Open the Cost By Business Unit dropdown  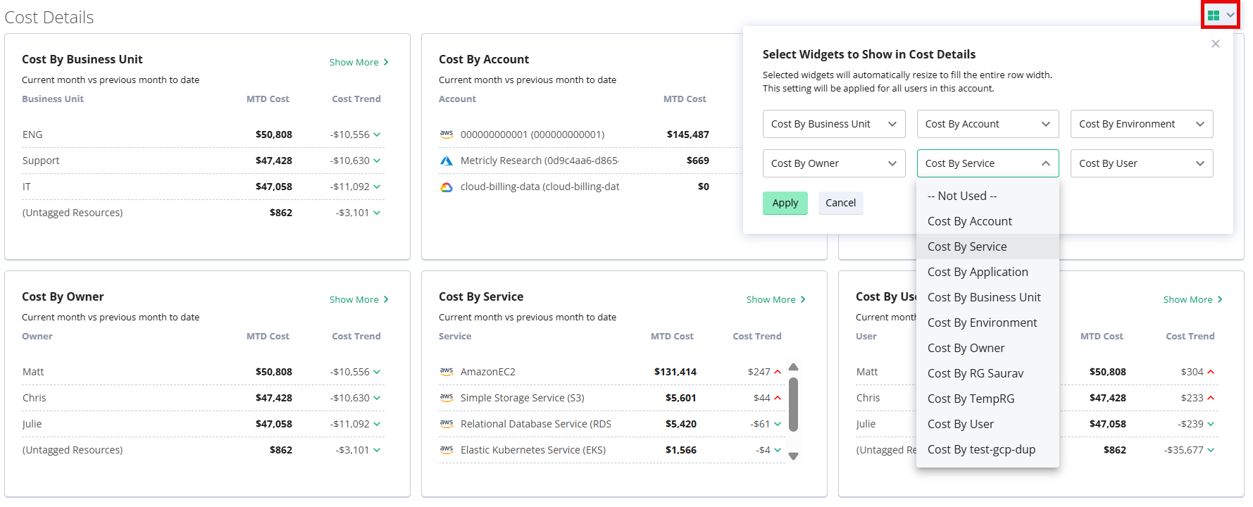(833, 124)
